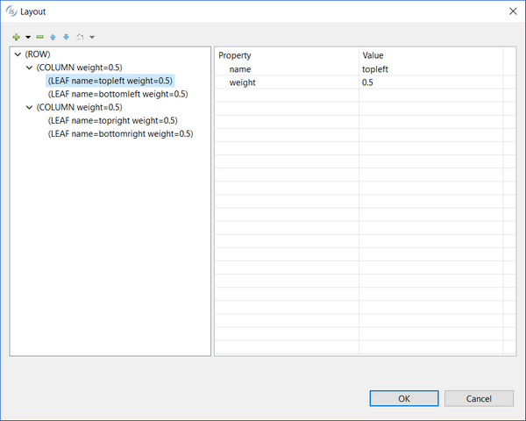Select the topright LEAF node
The image size is (526, 421).
click(113, 120)
